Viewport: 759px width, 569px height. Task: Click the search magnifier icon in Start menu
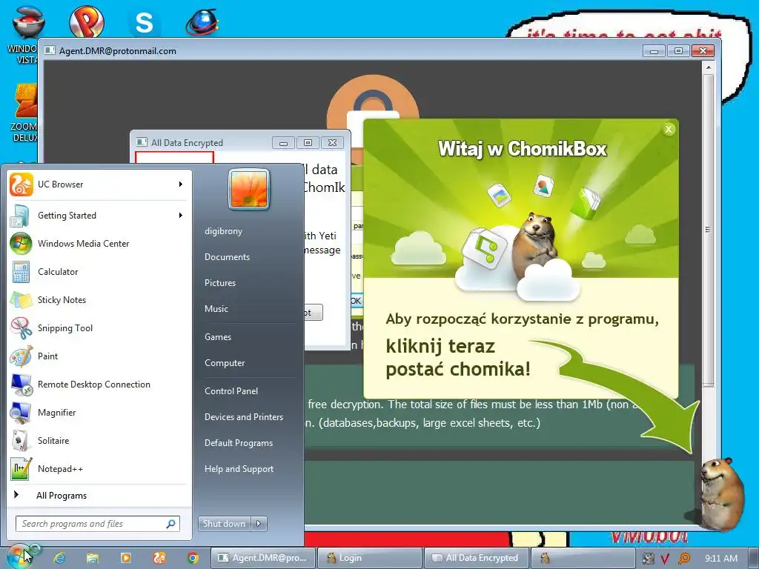click(x=171, y=524)
